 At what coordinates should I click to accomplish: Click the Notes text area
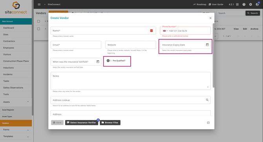130,81
